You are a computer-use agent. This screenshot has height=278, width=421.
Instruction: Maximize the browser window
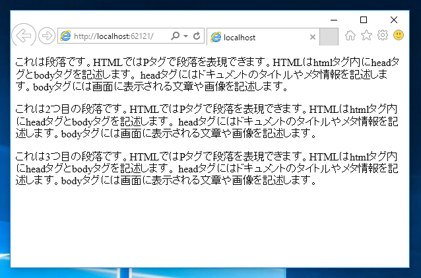[x=364, y=20]
